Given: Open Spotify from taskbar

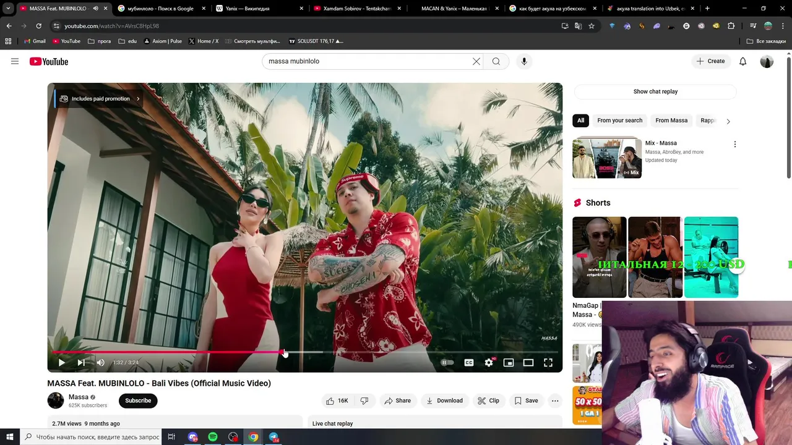Looking at the screenshot, I should (213, 437).
